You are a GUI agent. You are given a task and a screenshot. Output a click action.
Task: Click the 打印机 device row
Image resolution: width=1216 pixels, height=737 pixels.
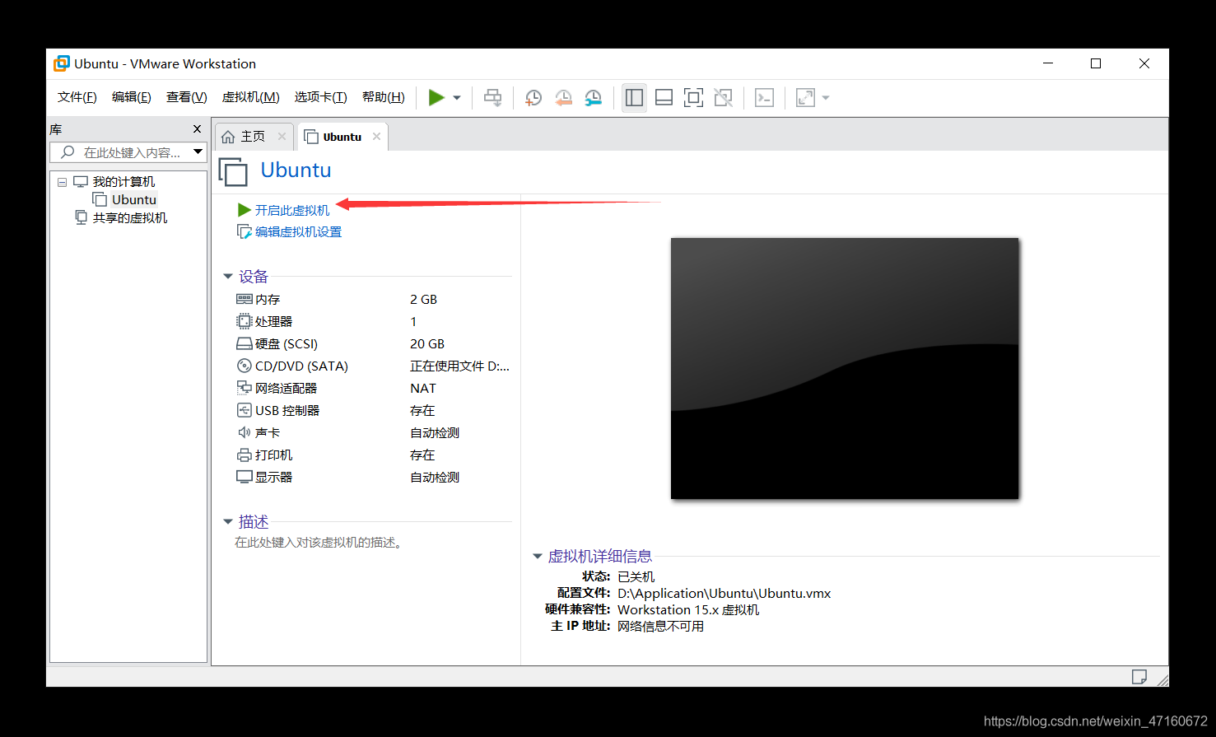(x=372, y=455)
